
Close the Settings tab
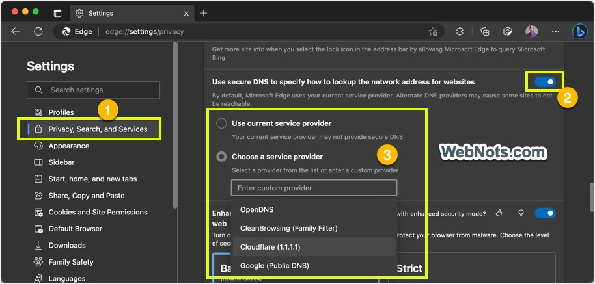(x=186, y=13)
